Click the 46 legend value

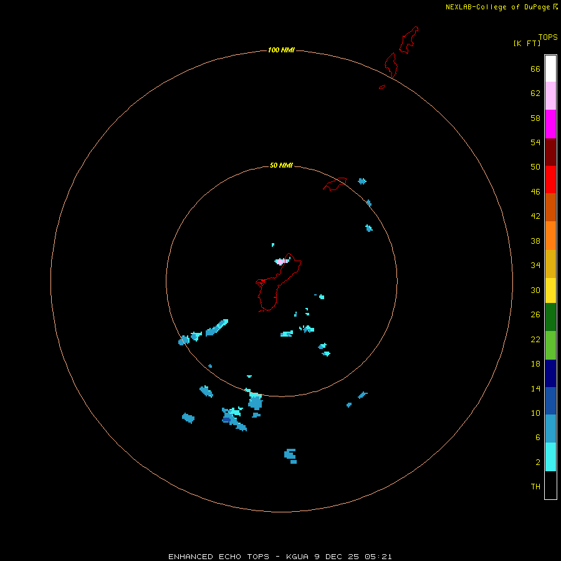pyautogui.click(x=535, y=191)
